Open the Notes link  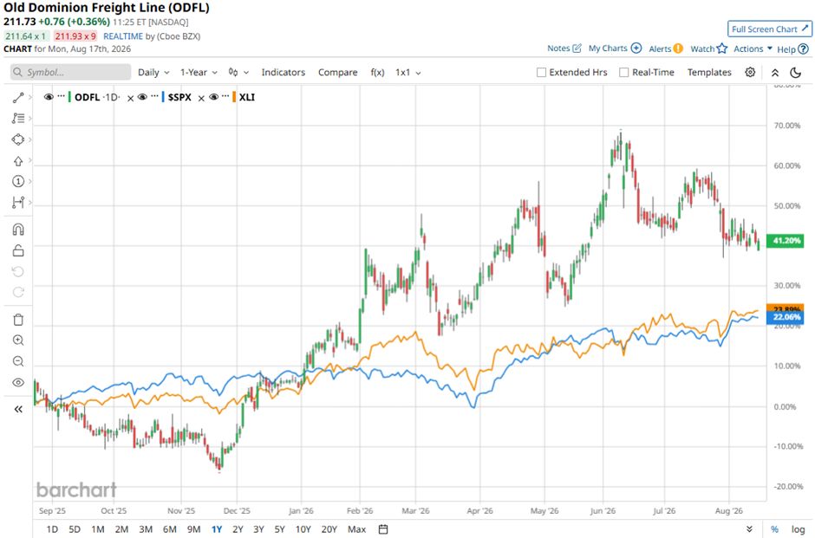click(558, 49)
